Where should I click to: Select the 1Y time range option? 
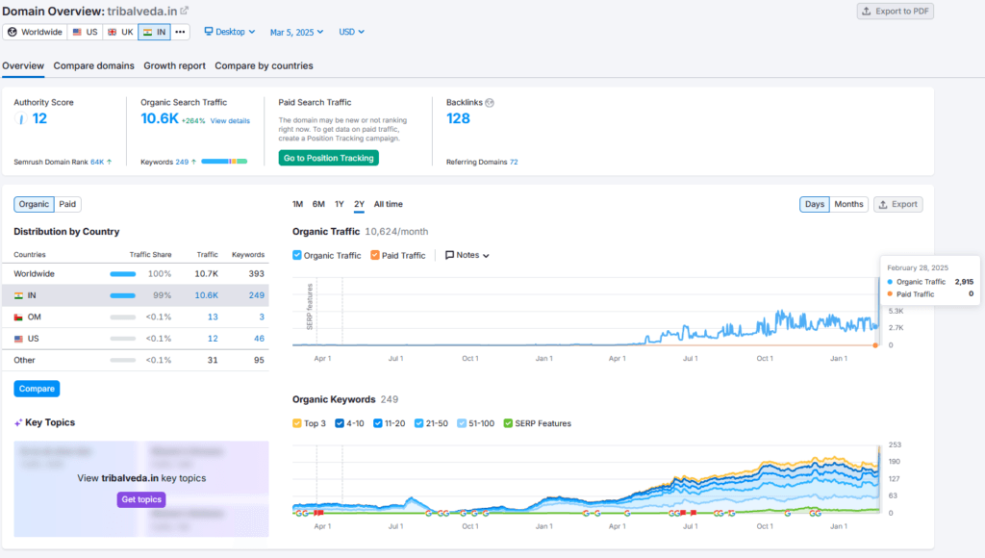click(339, 204)
